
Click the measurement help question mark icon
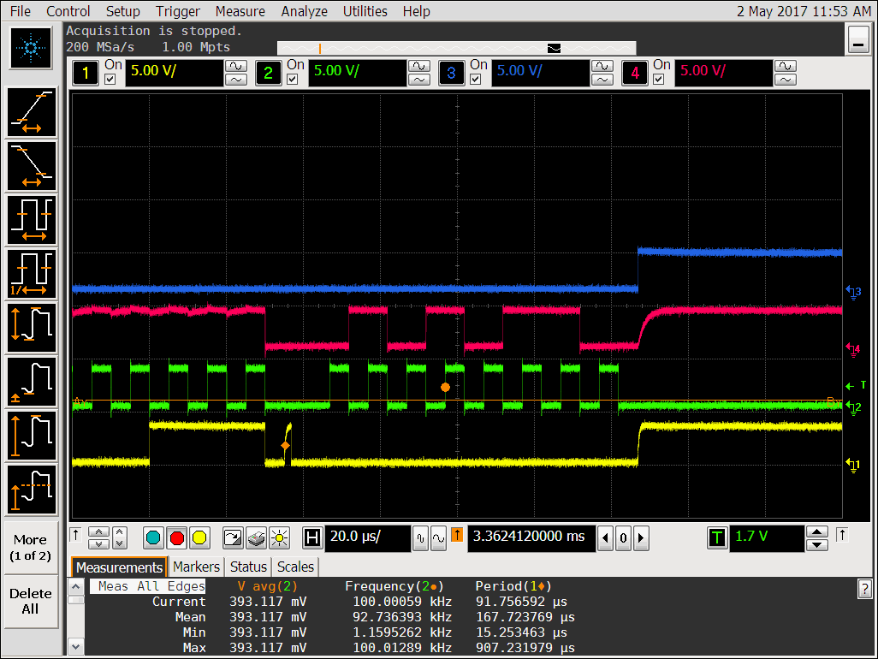pyautogui.click(x=864, y=589)
